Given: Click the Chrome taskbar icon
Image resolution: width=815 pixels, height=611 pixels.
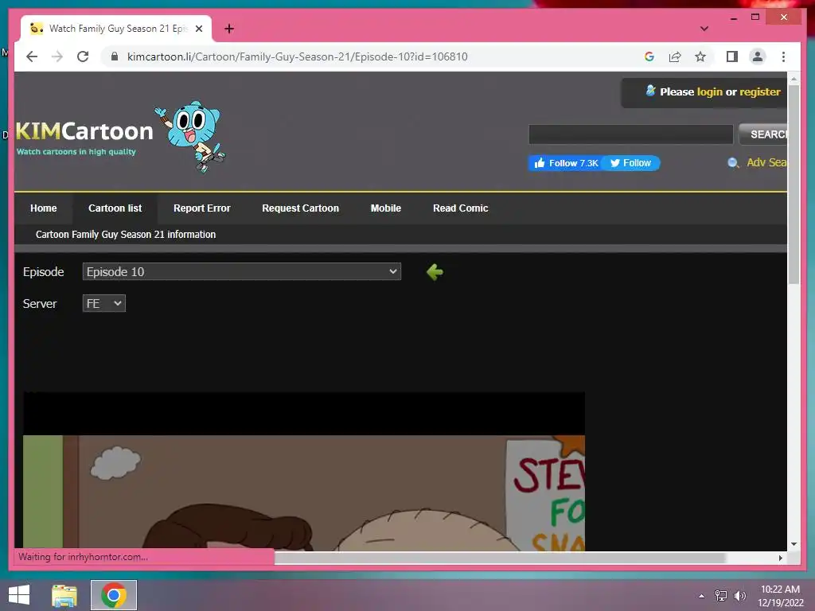Looking at the screenshot, I should [114, 595].
